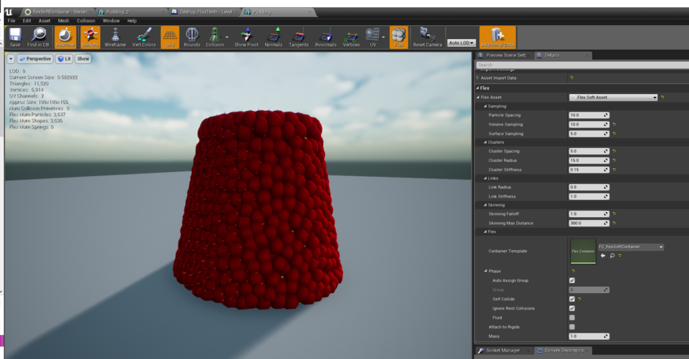
Task: Open the Help menu
Action: 132,21
